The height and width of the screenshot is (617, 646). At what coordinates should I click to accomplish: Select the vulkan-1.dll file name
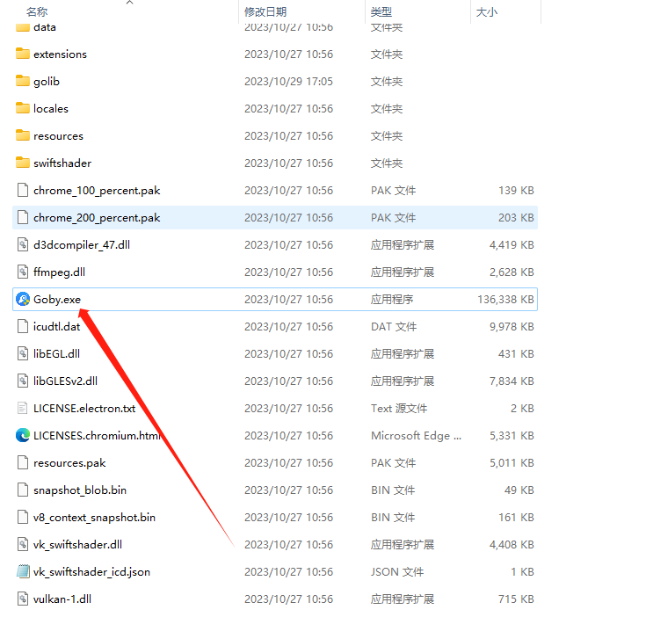[62, 599]
